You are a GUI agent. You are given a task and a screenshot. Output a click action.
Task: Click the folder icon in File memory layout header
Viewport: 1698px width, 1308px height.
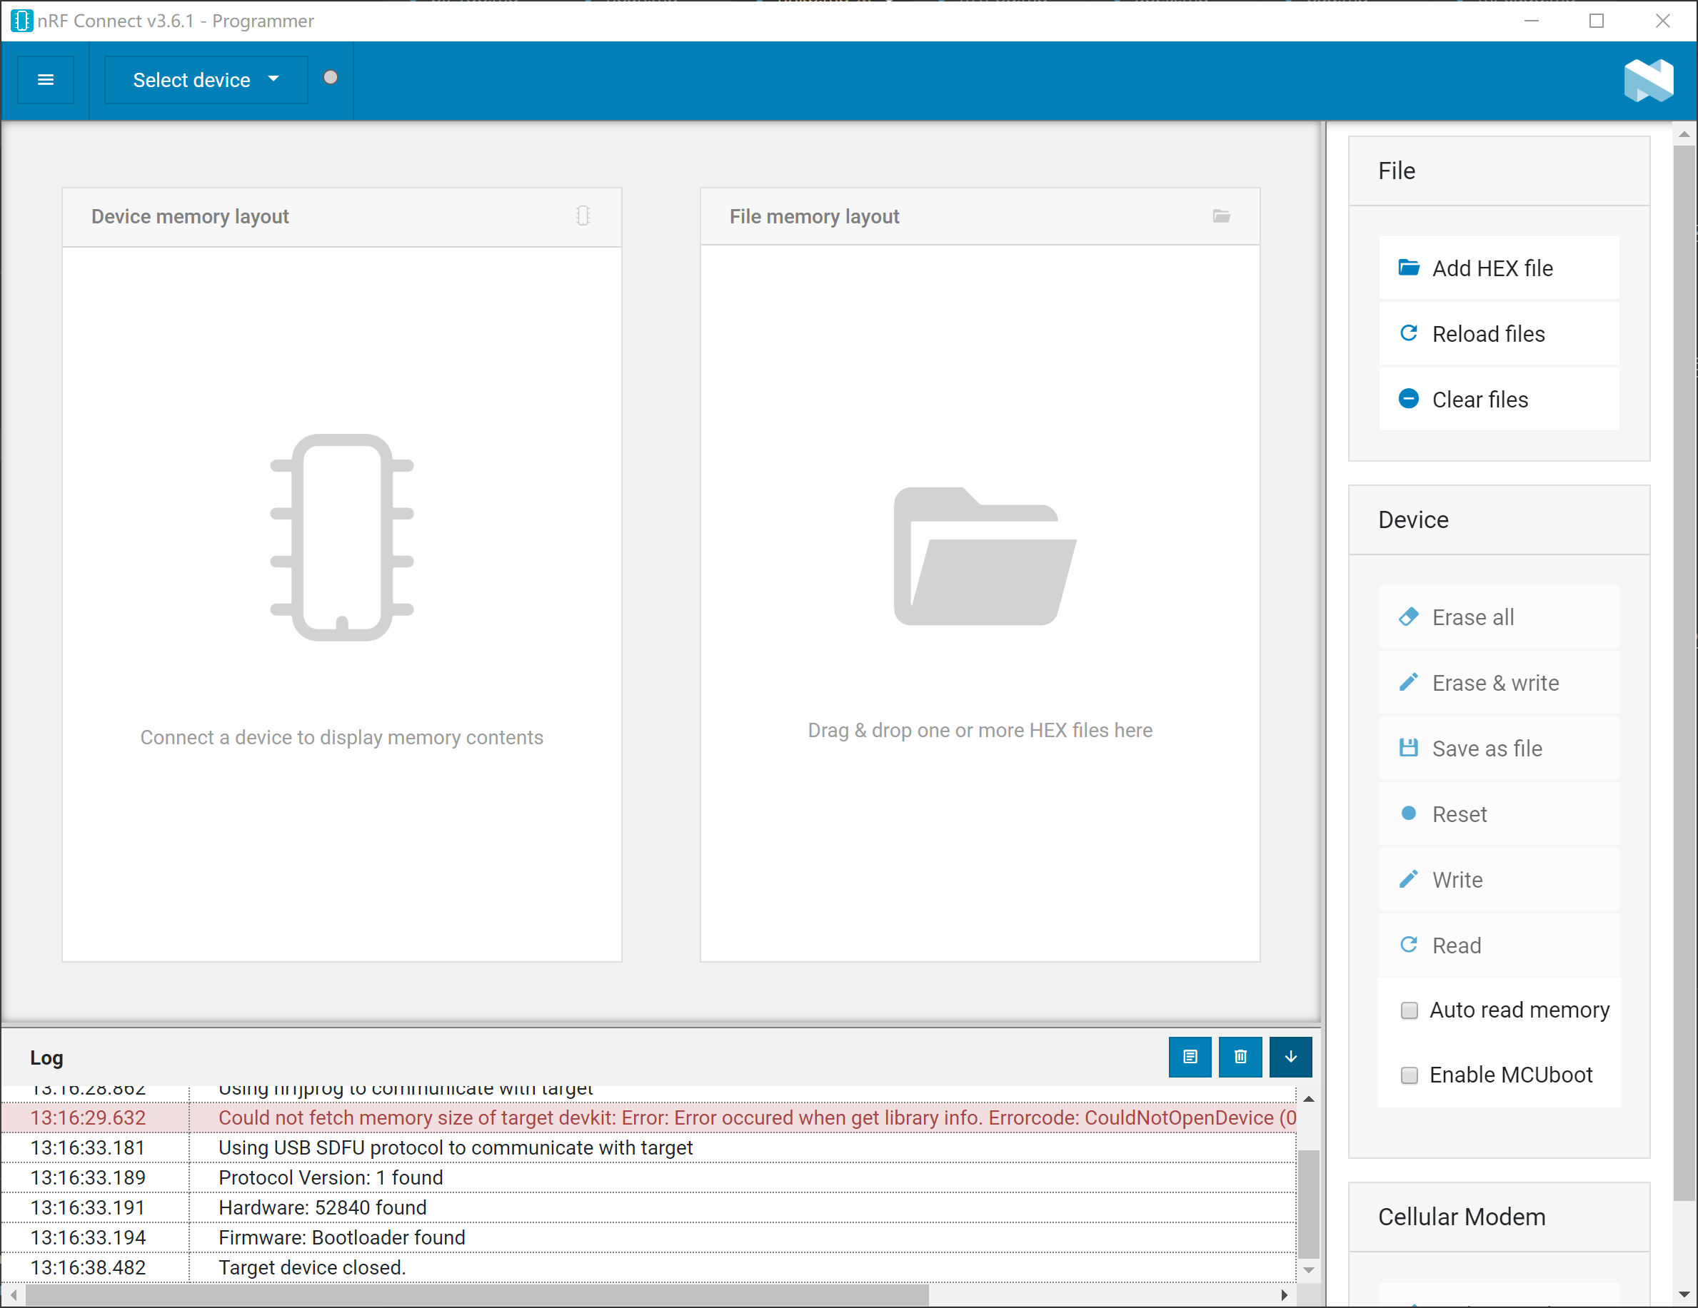pos(1222,216)
